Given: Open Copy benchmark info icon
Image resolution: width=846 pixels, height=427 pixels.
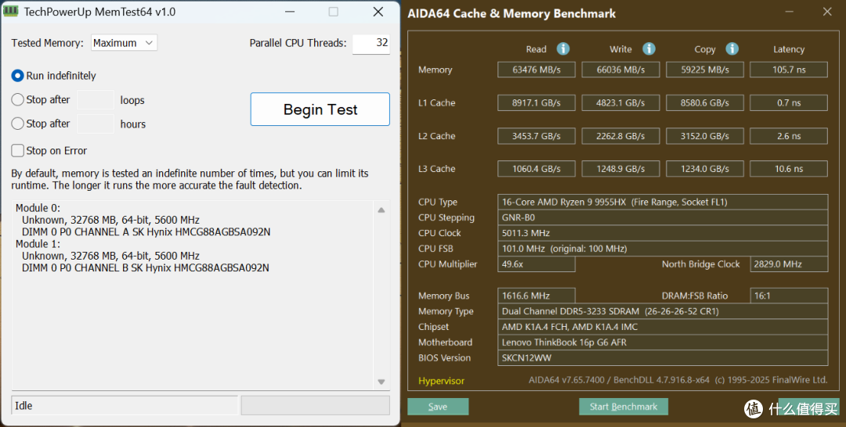Looking at the screenshot, I should pos(732,49).
